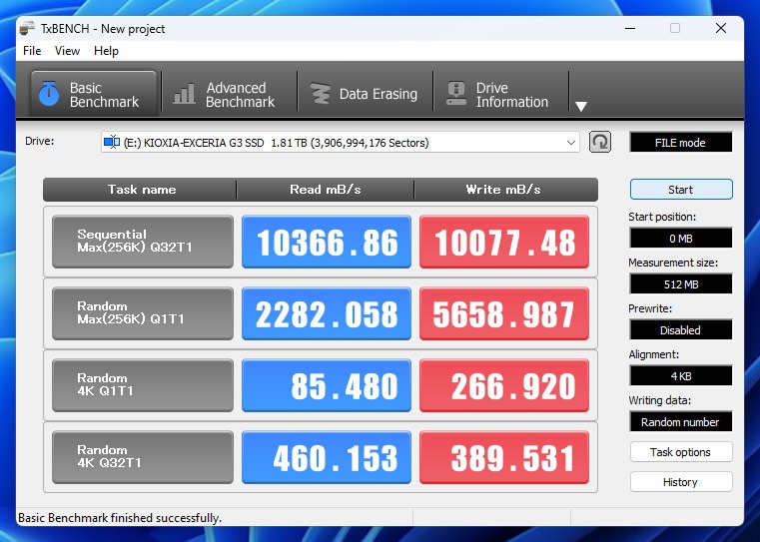Image resolution: width=760 pixels, height=542 pixels.
Task: Close the TxBENCH window
Action: point(721,29)
